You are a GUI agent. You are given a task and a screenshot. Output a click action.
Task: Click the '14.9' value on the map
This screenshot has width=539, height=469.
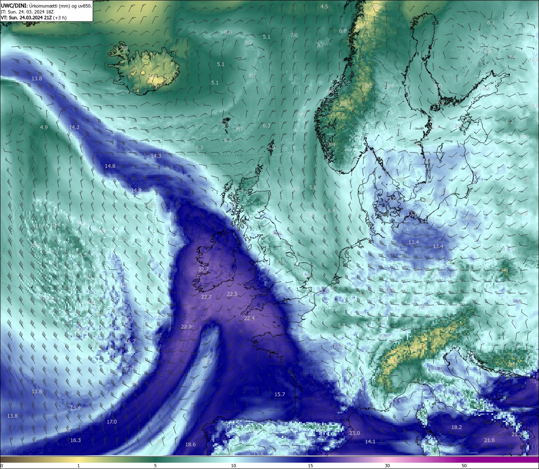[x=136, y=190]
